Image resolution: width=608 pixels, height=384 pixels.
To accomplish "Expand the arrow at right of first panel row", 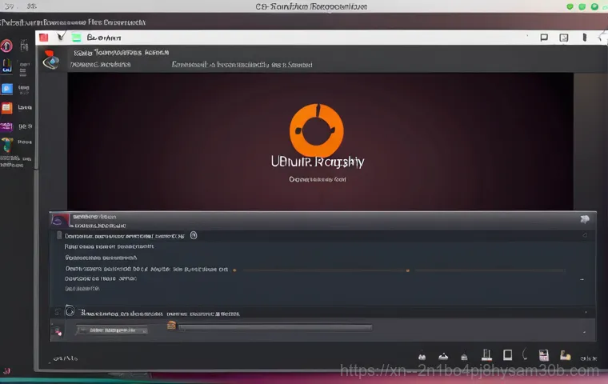I will click(585, 235).
